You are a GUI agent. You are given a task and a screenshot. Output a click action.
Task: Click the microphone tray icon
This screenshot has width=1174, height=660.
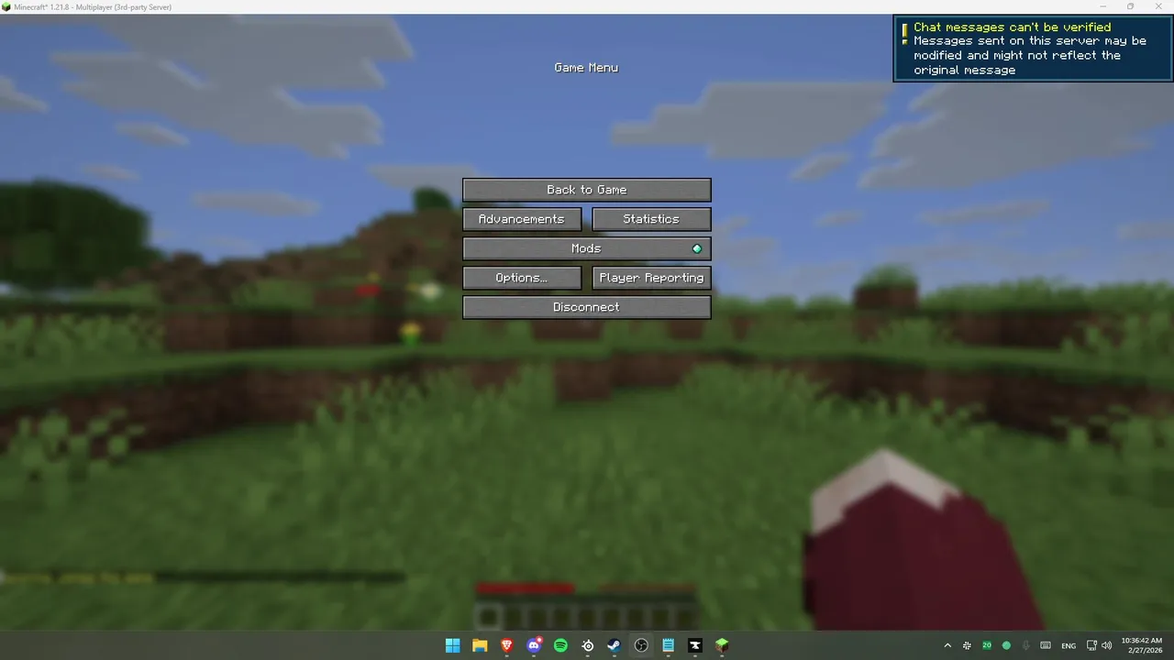click(1025, 645)
